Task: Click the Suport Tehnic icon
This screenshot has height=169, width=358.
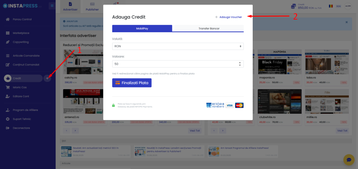Action: click(8, 119)
